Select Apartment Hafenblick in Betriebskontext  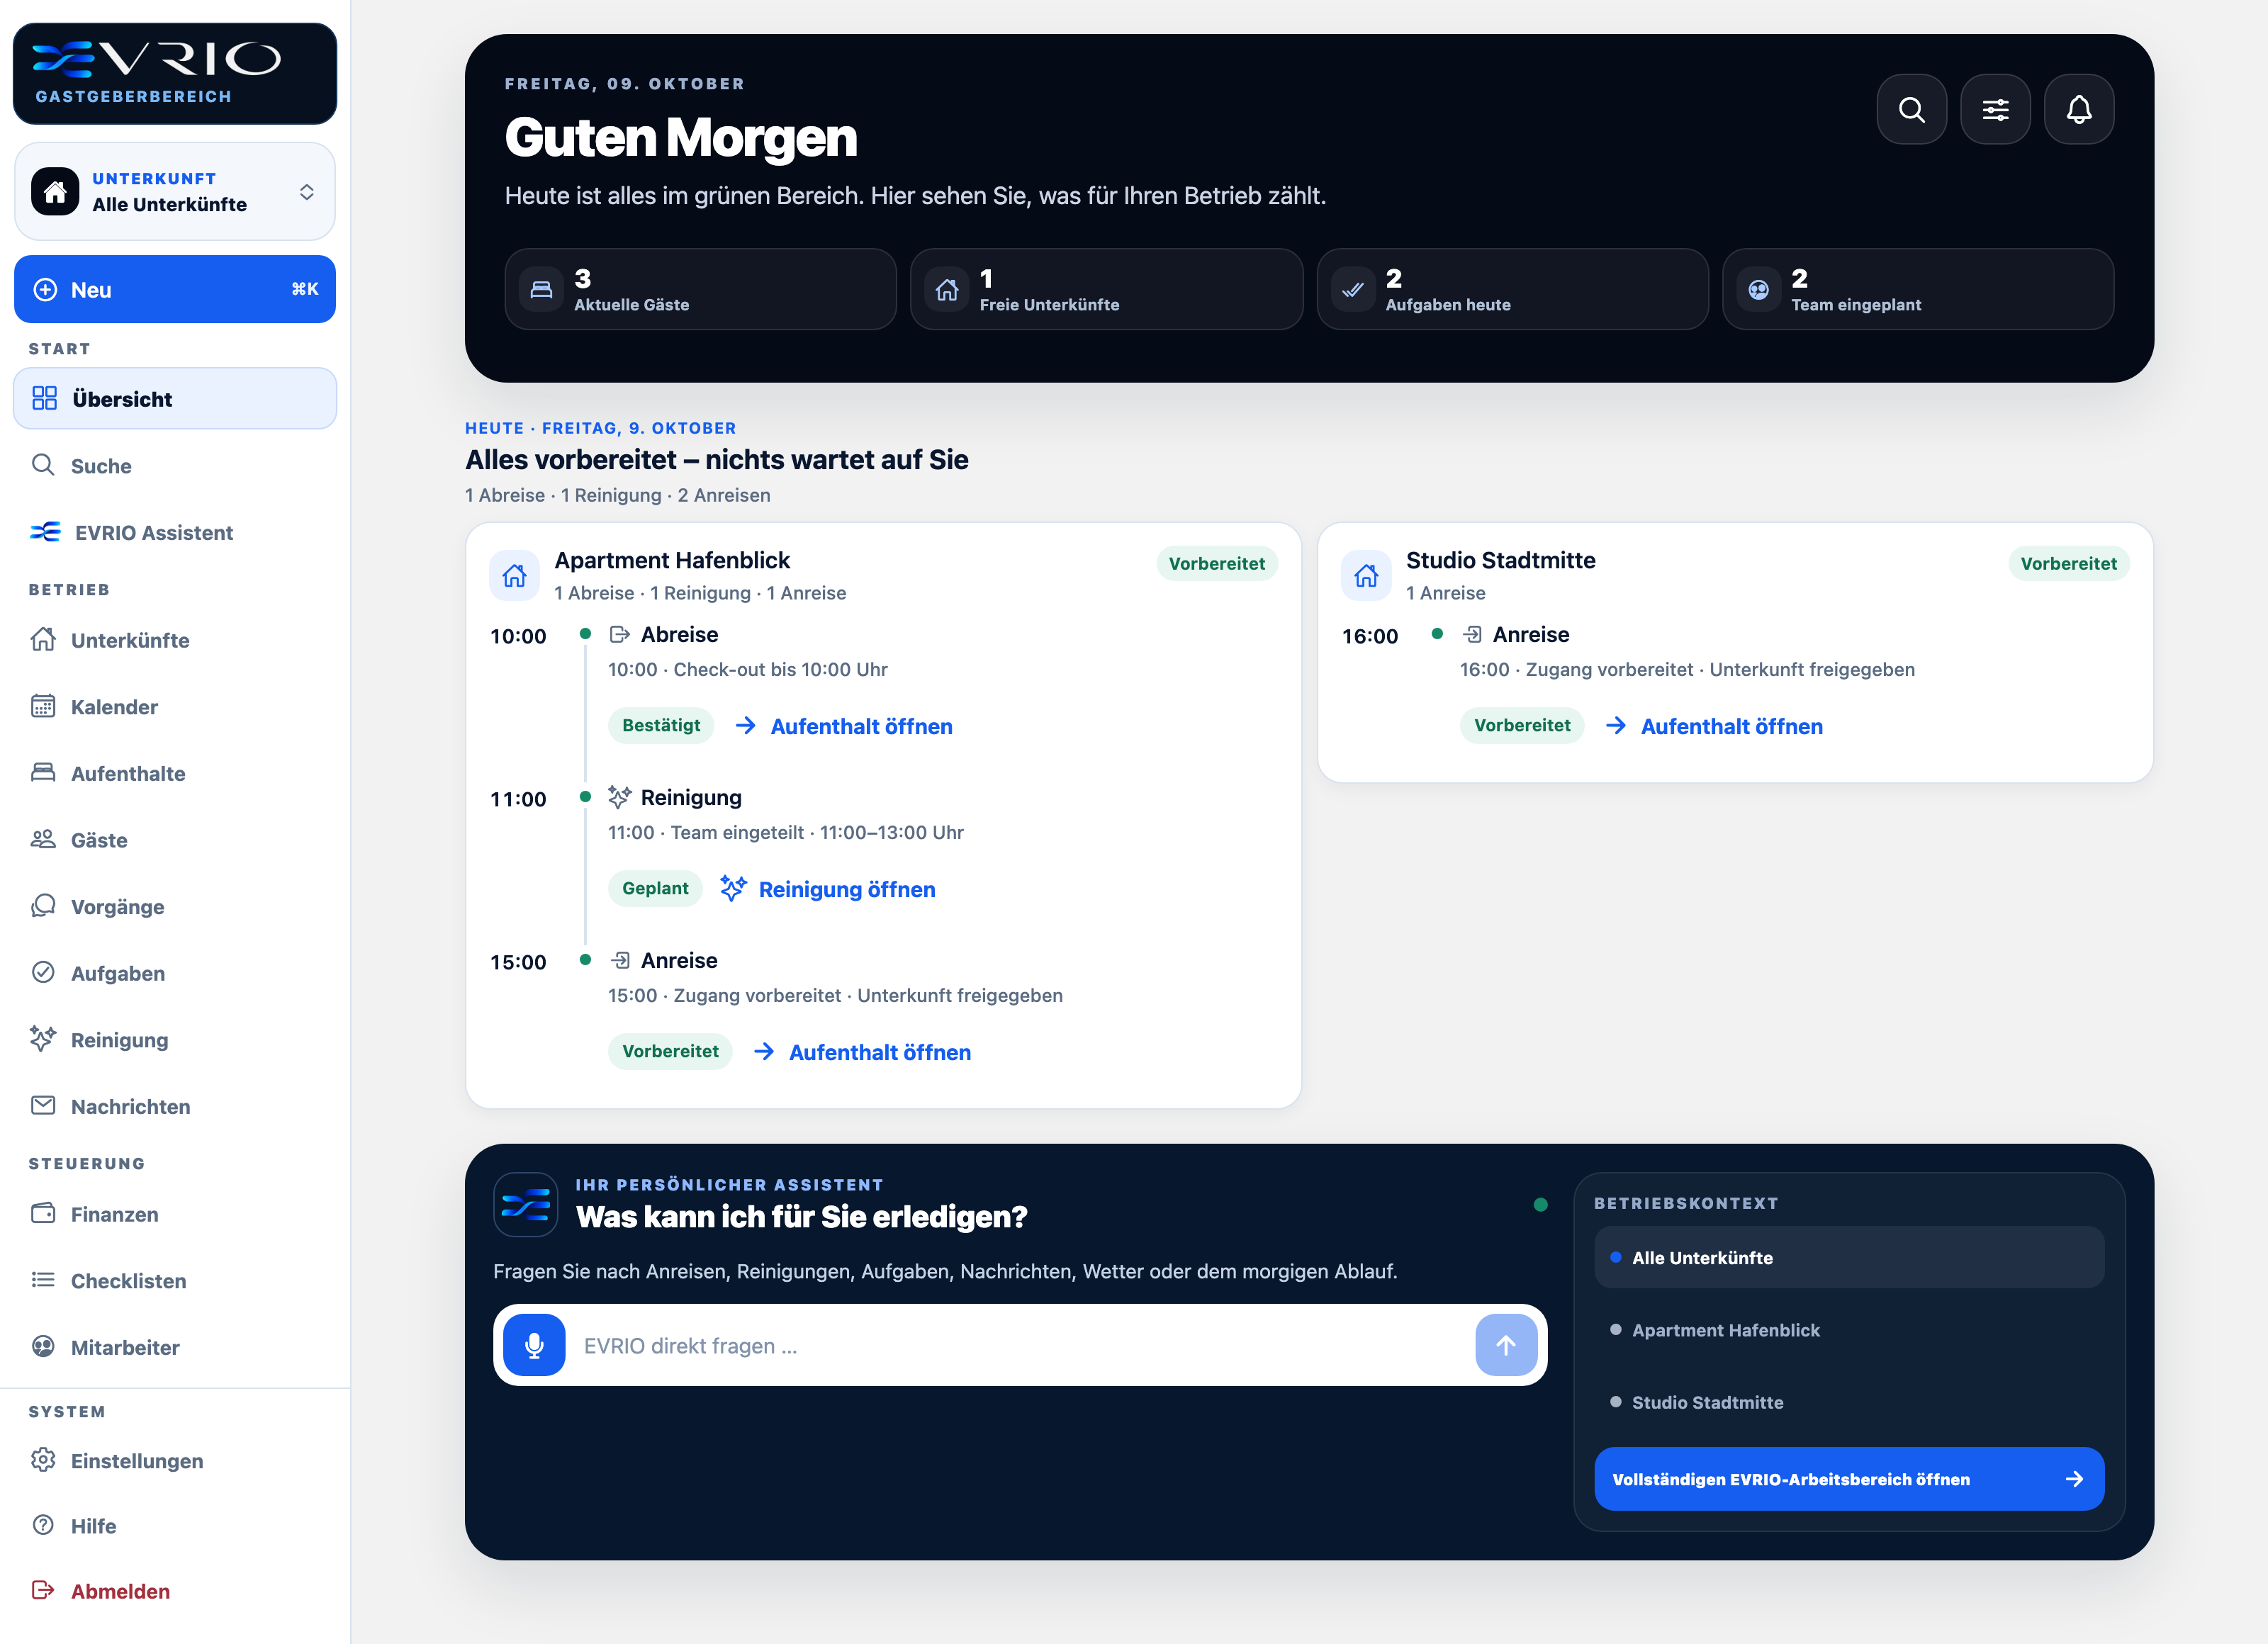[1849, 1330]
